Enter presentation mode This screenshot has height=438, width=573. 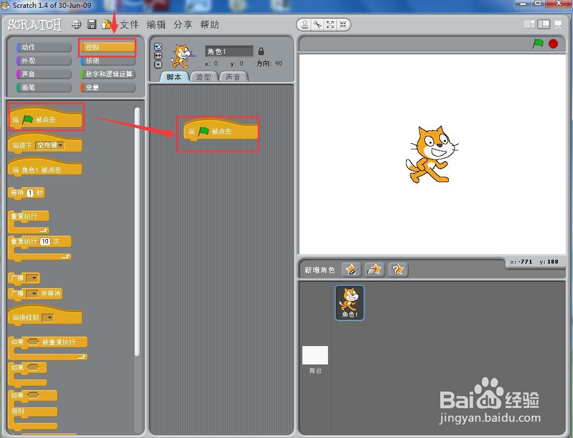coord(558,25)
